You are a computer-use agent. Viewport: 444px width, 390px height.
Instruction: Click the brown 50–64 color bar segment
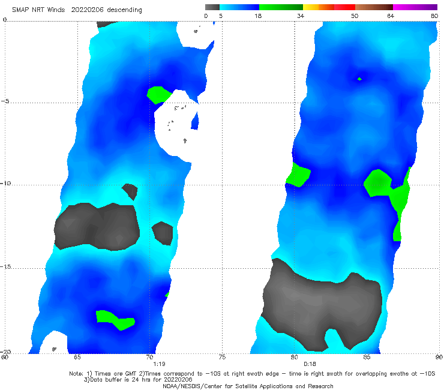pos(374,7)
